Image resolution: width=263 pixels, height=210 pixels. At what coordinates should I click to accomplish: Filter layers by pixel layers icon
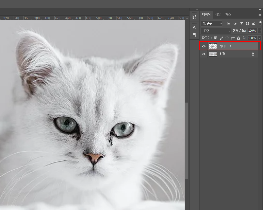[229, 23]
